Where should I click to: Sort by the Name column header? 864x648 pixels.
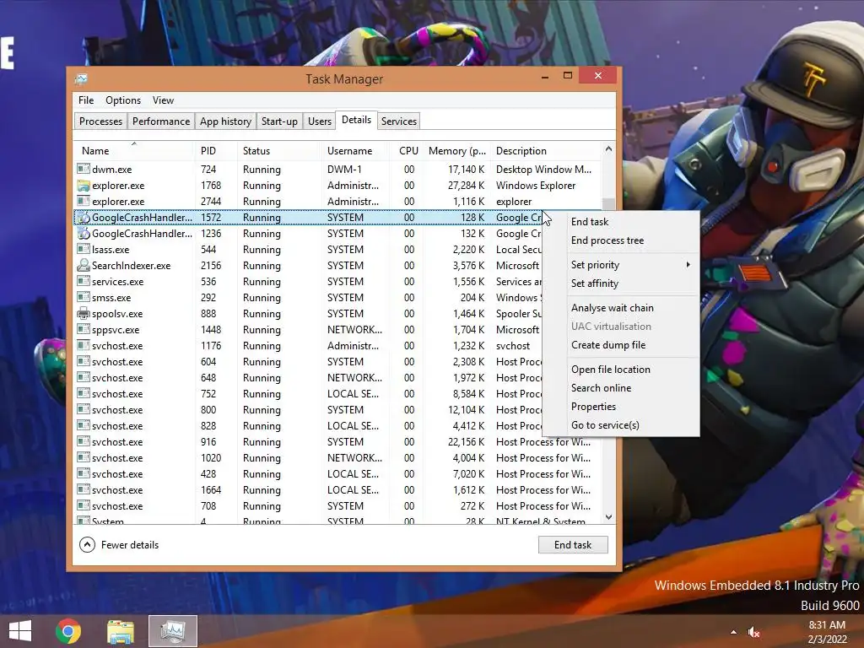134,151
